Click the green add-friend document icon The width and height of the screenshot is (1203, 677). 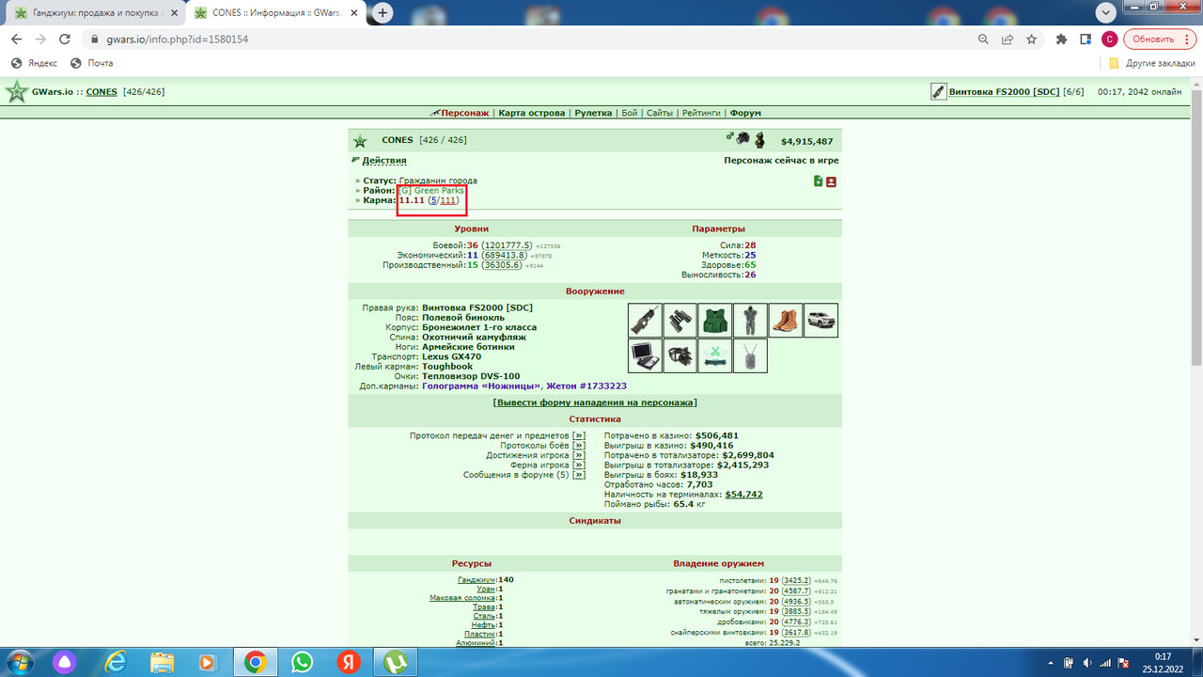coord(819,181)
